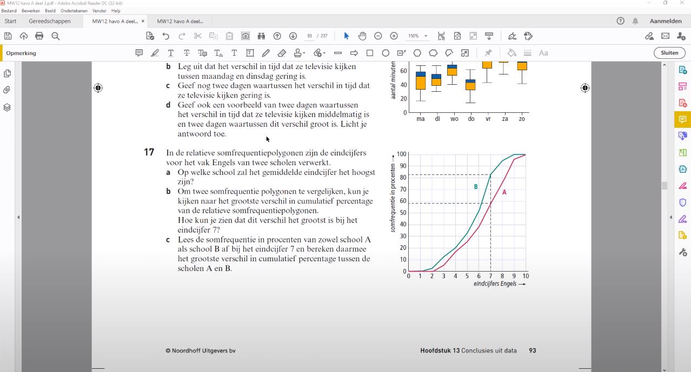Undo the last action

coord(165,36)
